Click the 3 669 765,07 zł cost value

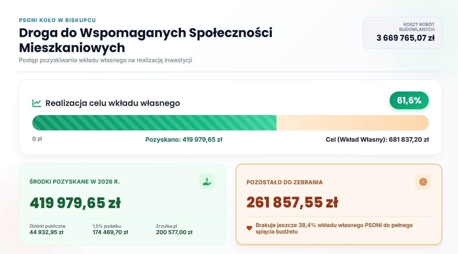point(405,38)
